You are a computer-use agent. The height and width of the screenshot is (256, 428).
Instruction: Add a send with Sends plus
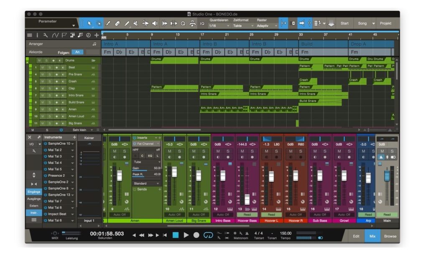coord(160,189)
